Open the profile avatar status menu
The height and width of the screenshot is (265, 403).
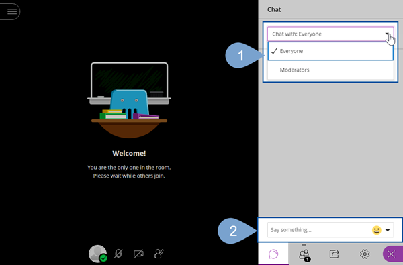pos(97,254)
